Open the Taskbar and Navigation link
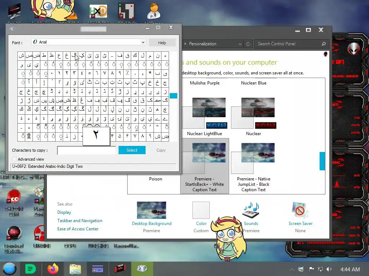369x276 pixels. 80,221
